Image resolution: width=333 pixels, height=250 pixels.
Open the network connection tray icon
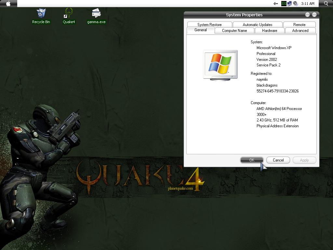point(289,4)
